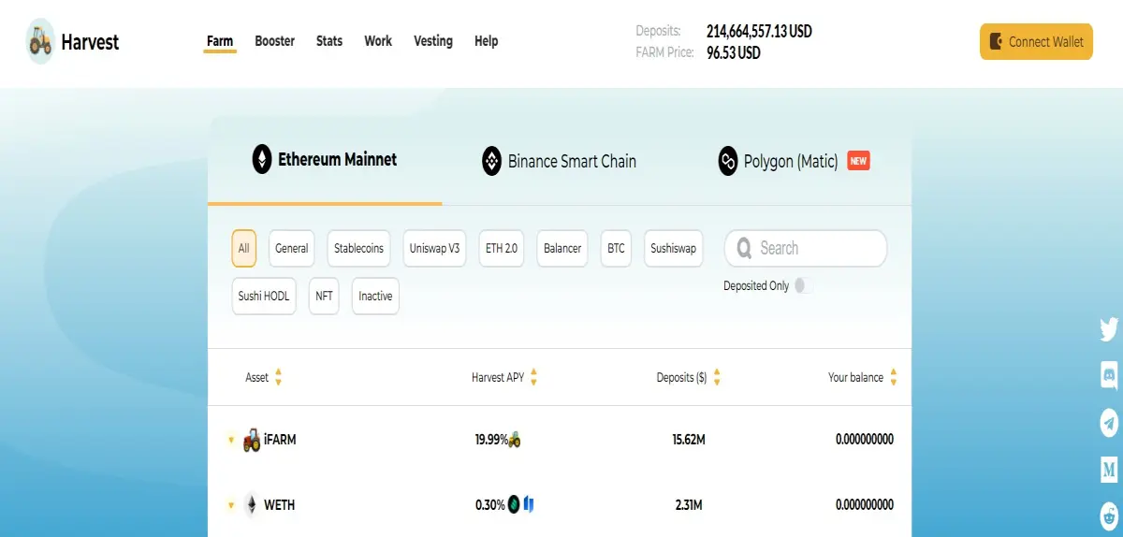Click the WETH Ethereum asset icon

point(252,505)
